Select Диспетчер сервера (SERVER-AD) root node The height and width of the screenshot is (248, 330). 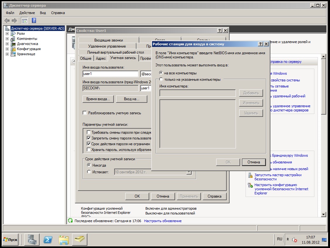37,28
